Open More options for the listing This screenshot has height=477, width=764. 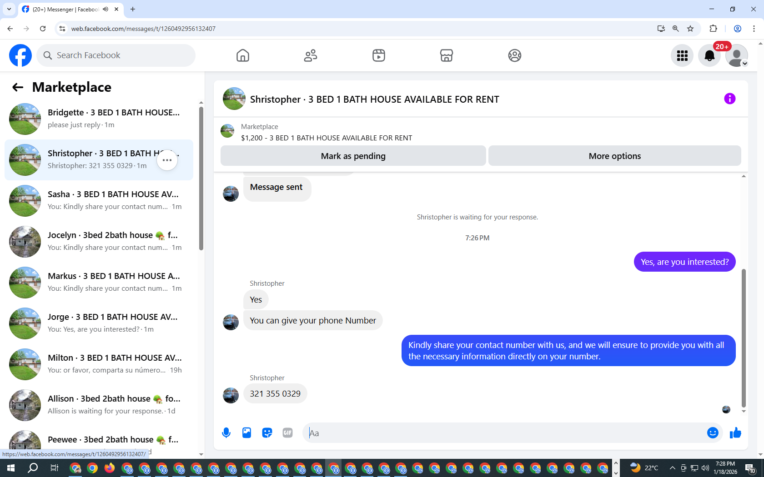pos(615,156)
